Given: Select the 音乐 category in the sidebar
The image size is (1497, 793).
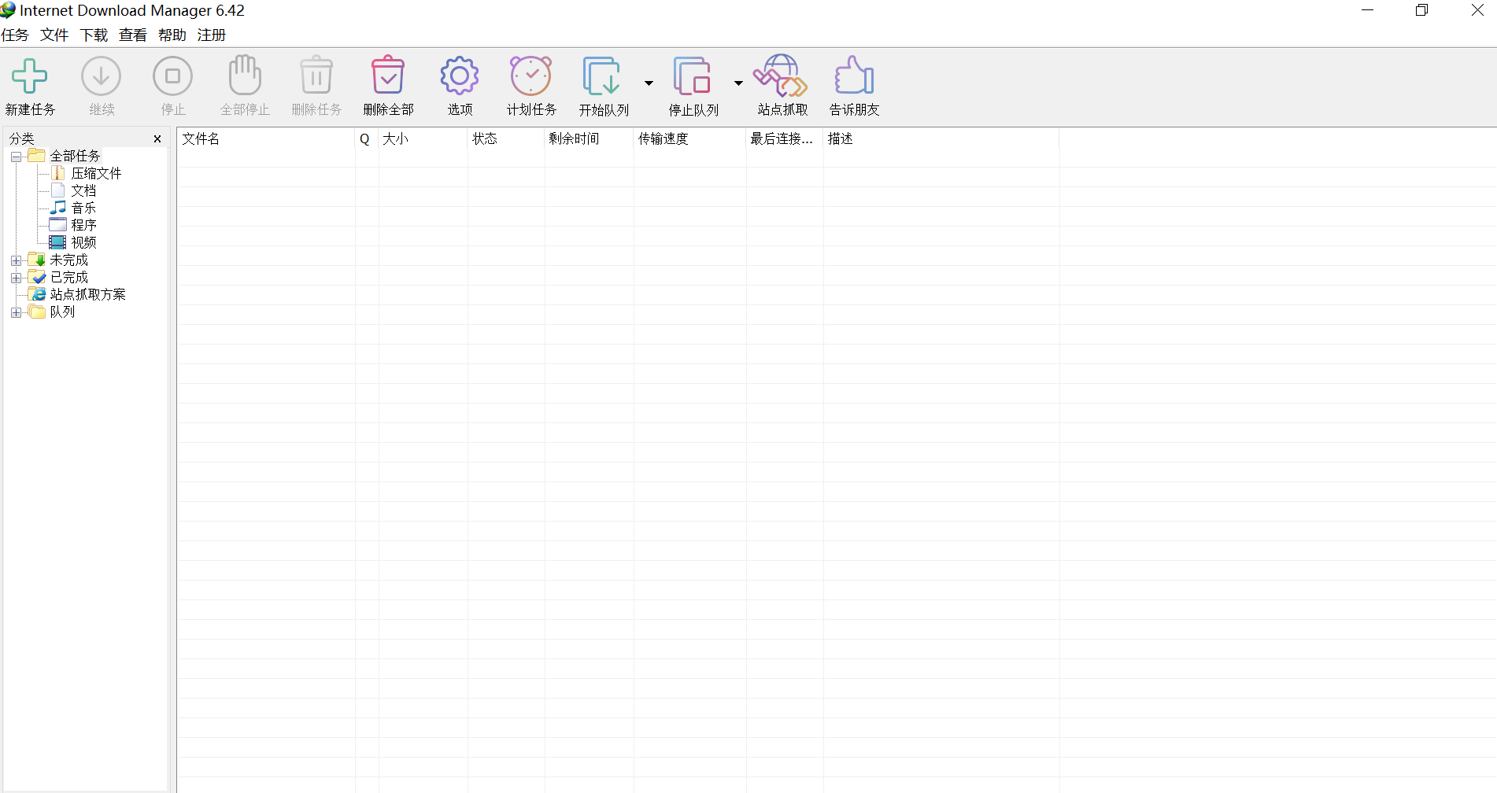Looking at the screenshot, I should click(x=83, y=207).
